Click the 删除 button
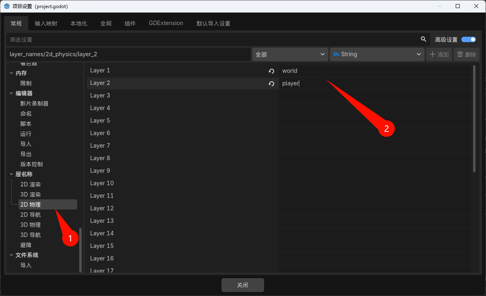The height and width of the screenshot is (296, 486). click(x=467, y=54)
